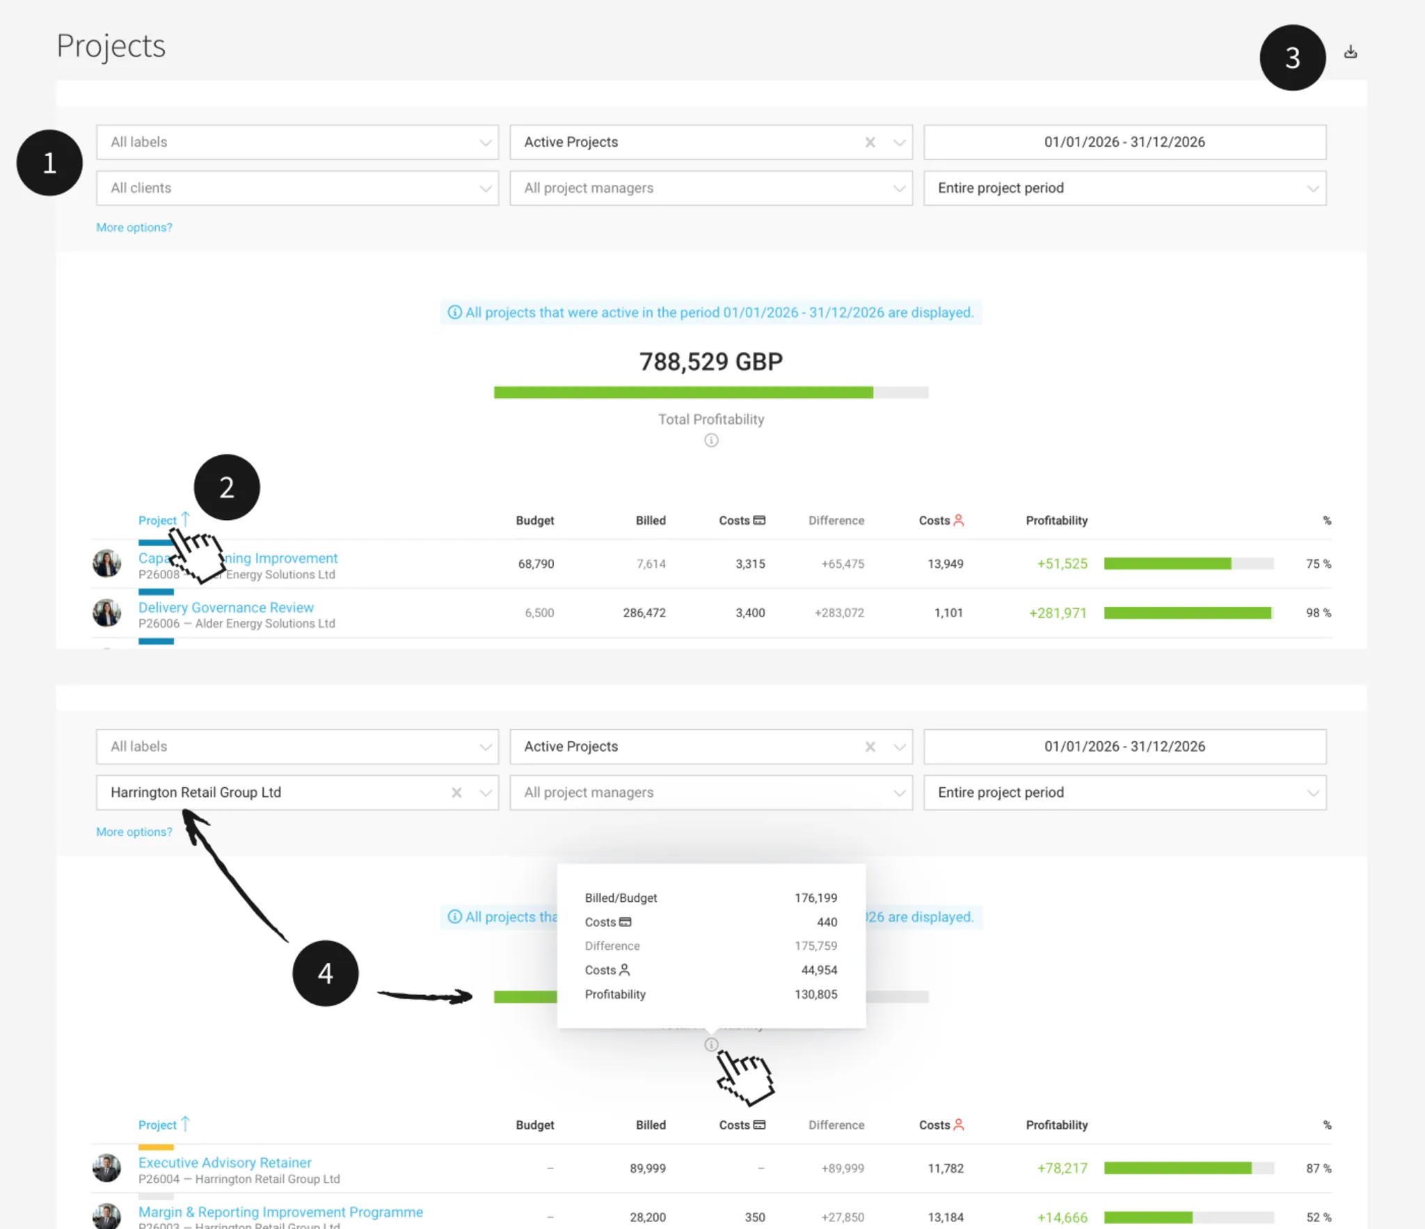Expand the Harrington Retail Group Ltd dropdown arrow
The height and width of the screenshot is (1229, 1425).
coord(486,793)
